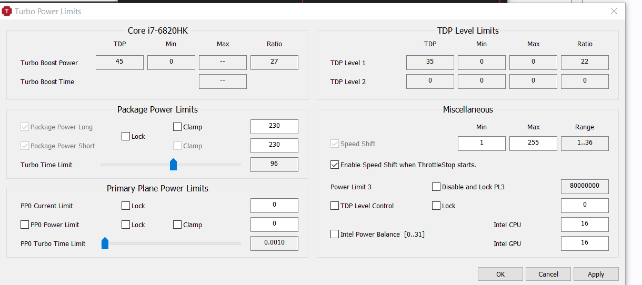Click the Turbo Boost Time Max box

click(x=223, y=81)
